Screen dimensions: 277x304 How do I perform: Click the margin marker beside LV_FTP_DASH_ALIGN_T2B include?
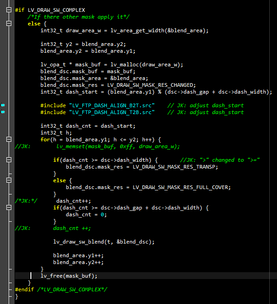click(3, 112)
